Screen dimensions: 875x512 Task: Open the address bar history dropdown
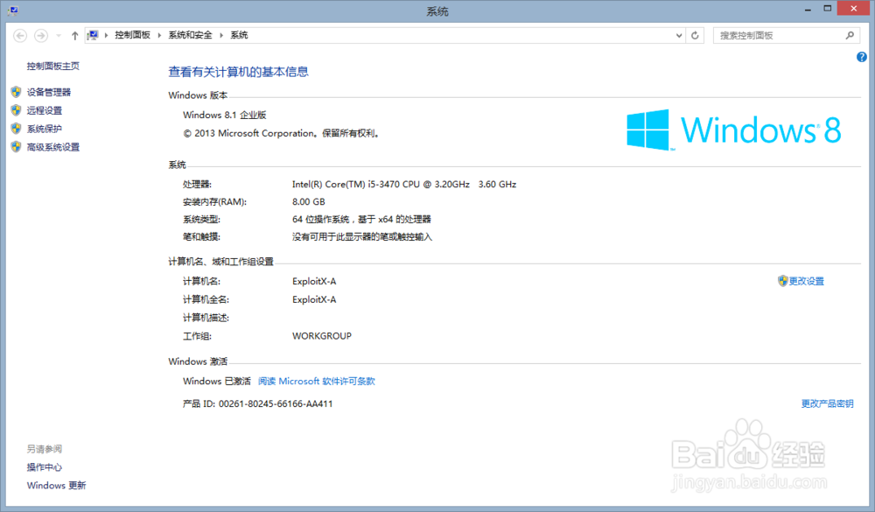tap(679, 35)
